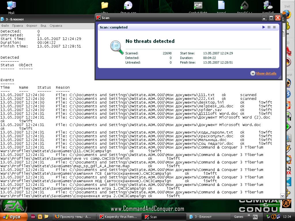Switch to Kaspersky Virus Removal taskbar button
The image size is (295, 221).
point(118,217)
